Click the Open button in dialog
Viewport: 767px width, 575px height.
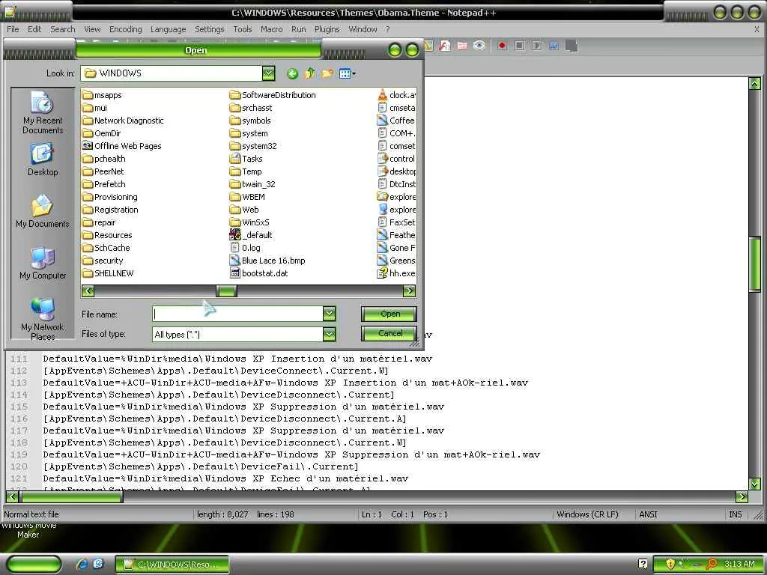click(389, 314)
